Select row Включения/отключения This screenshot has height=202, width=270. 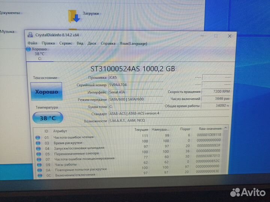click(129, 173)
